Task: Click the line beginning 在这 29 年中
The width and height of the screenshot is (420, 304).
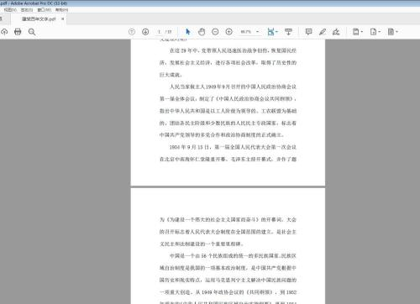Action: [x=233, y=50]
